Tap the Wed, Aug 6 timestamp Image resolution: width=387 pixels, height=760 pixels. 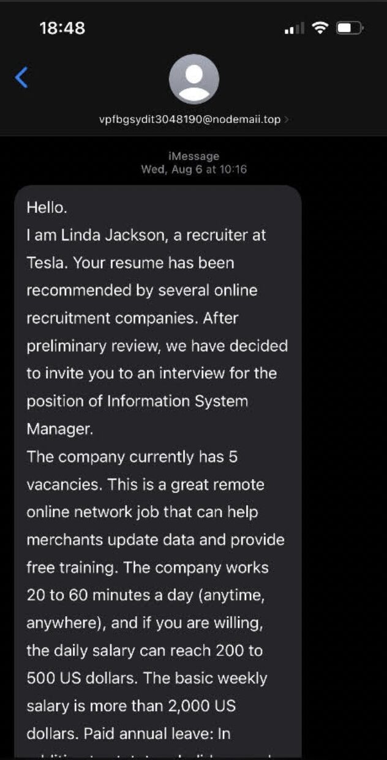pos(193,169)
